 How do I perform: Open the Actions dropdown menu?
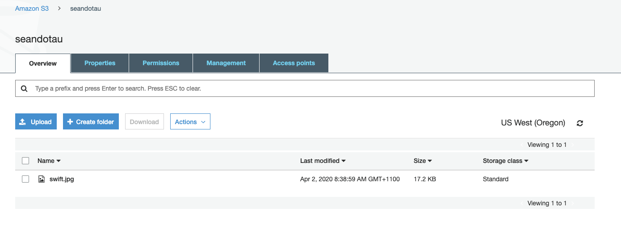tap(190, 122)
